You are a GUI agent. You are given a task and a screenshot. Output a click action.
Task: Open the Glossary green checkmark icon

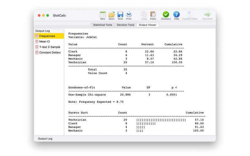pos(166,14)
